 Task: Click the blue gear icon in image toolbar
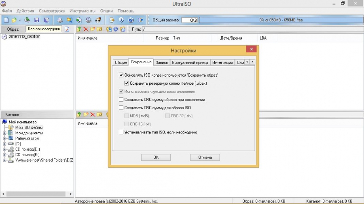coord(116,29)
